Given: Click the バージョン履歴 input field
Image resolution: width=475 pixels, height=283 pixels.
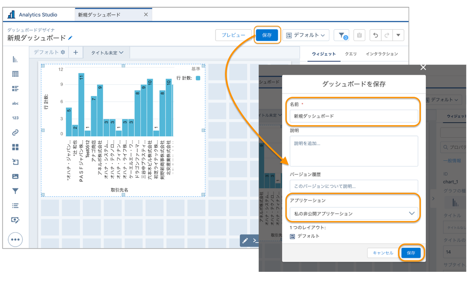Looking at the screenshot, I should [354, 186].
